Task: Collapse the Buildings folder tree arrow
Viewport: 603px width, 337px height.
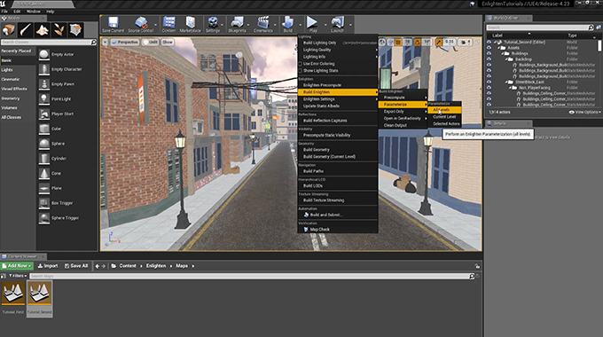Action: tap(503, 53)
